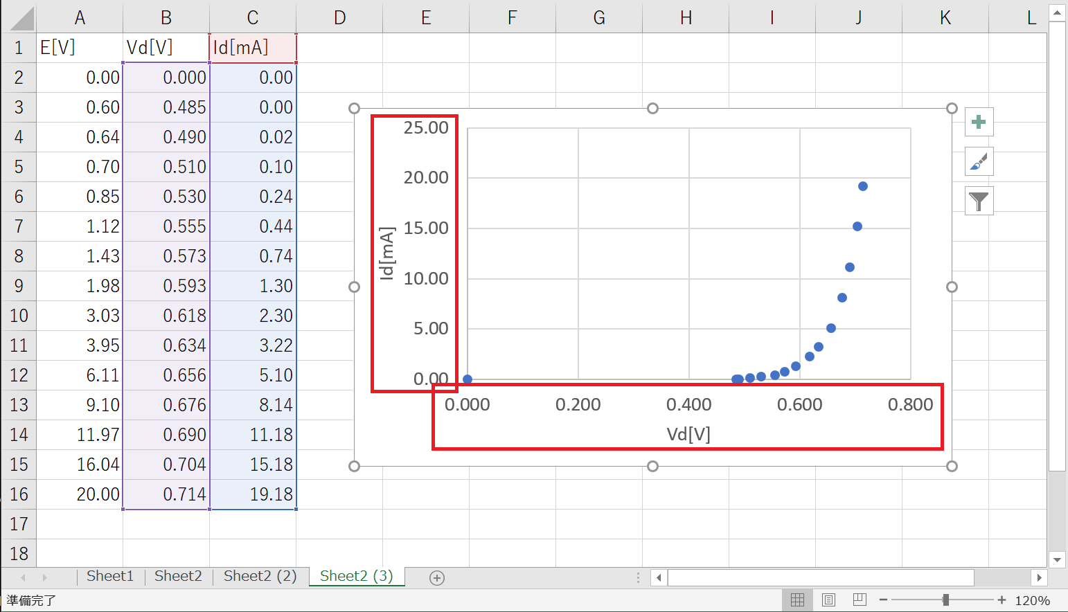Click the cell with value 8.14
The height and width of the screenshot is (612, 1068).
pyautogui.click(x=253, y=405)
